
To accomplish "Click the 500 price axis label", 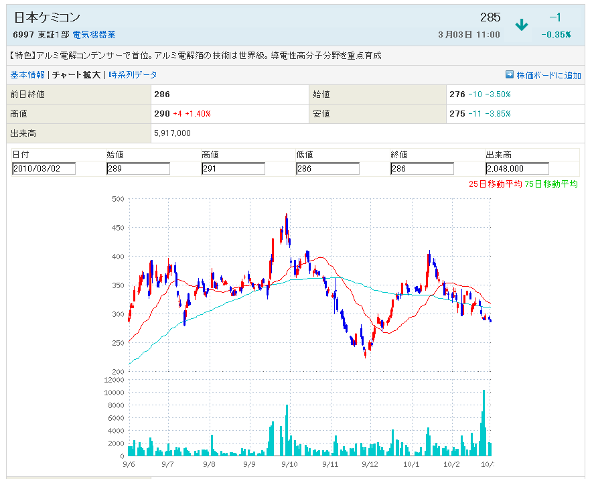I will 118,199.
